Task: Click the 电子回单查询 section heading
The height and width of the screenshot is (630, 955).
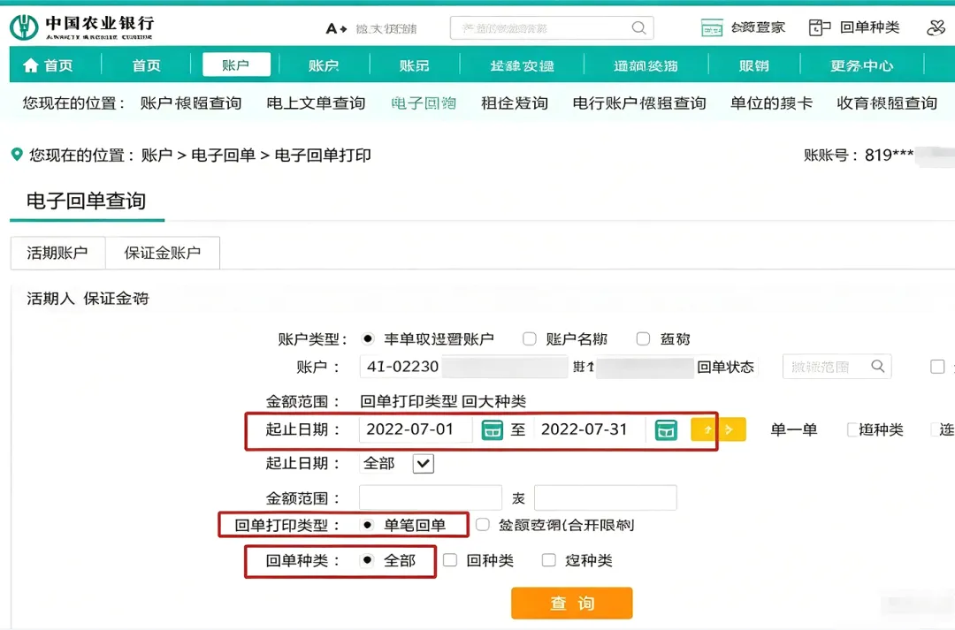Action: 86,201
